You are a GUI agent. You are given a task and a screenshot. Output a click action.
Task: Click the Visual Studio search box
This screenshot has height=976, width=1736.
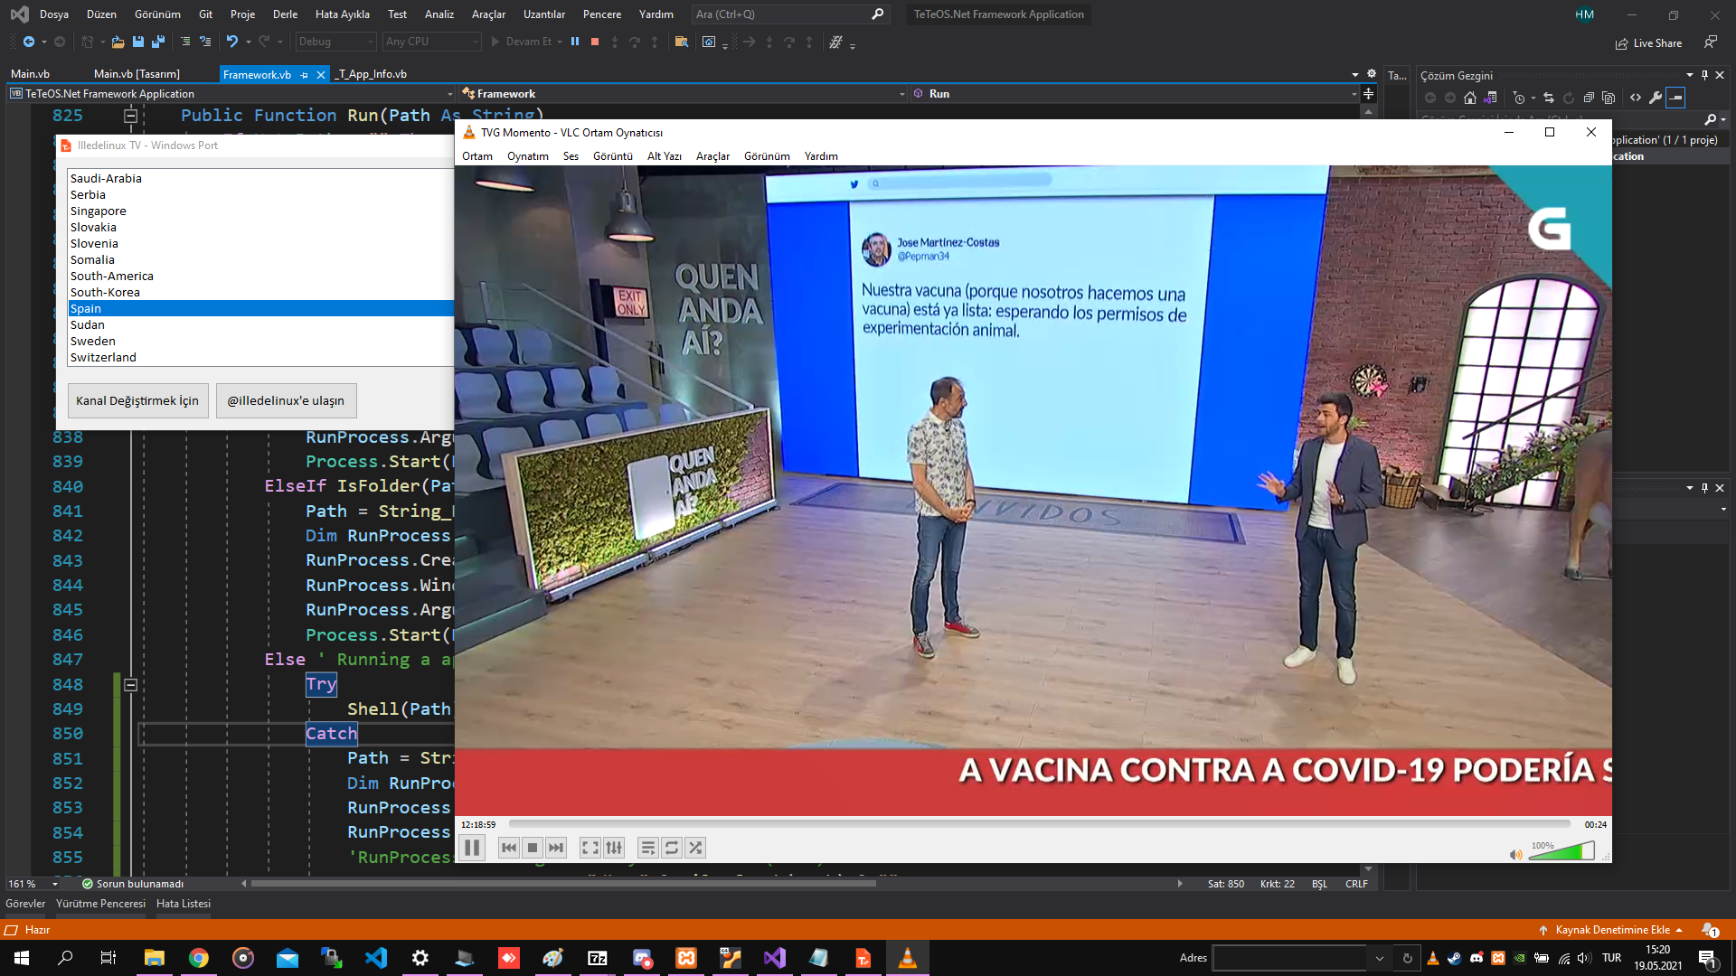click(x=789, y=14)
